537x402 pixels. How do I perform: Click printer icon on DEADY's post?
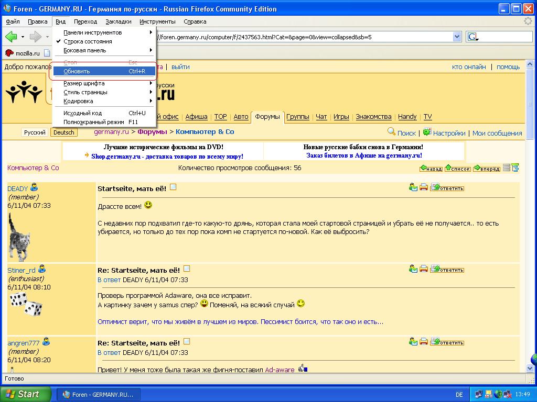[x=424, y=187]
